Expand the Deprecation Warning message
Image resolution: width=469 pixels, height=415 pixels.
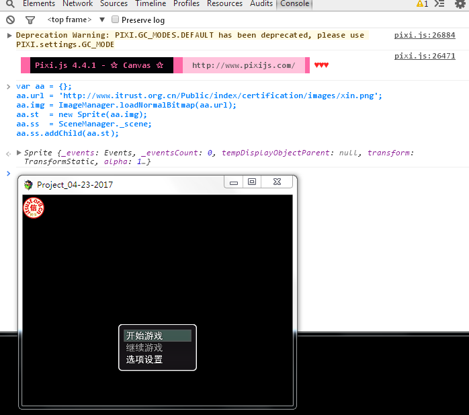point(9,36)
